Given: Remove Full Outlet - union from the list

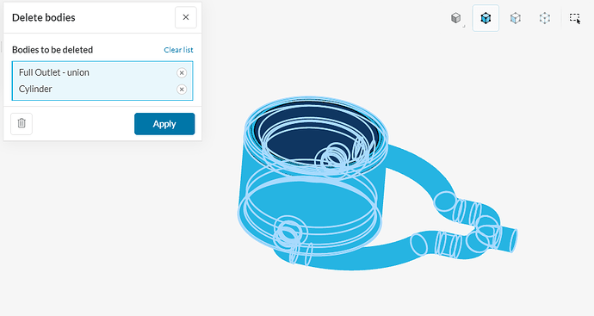Looking at the screenshot, I should 182,72.
